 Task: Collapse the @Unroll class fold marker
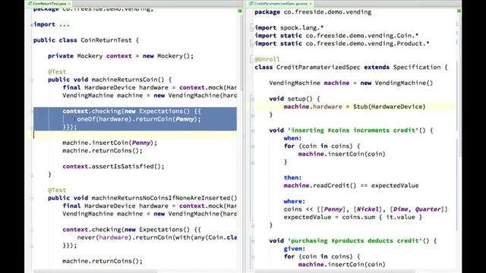pos(252,59)
